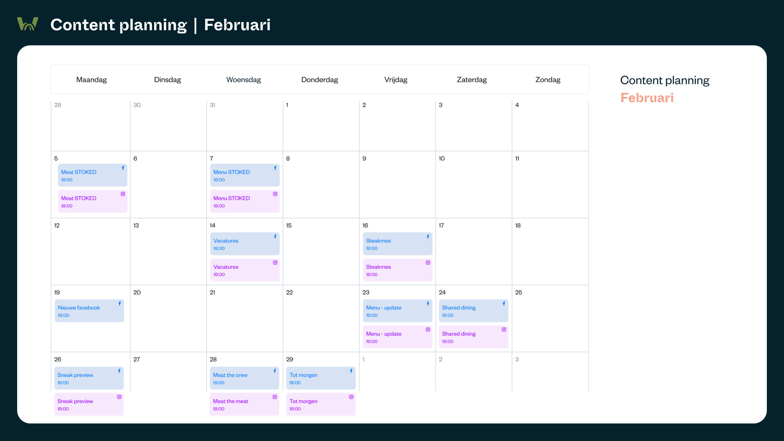Viewport: 784px width, 441px height.
Task: Select day 15 calendar cell
Action: tap(321, 251)
